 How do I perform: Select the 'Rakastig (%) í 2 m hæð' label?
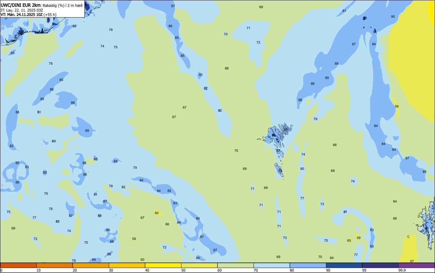[63, 5]
